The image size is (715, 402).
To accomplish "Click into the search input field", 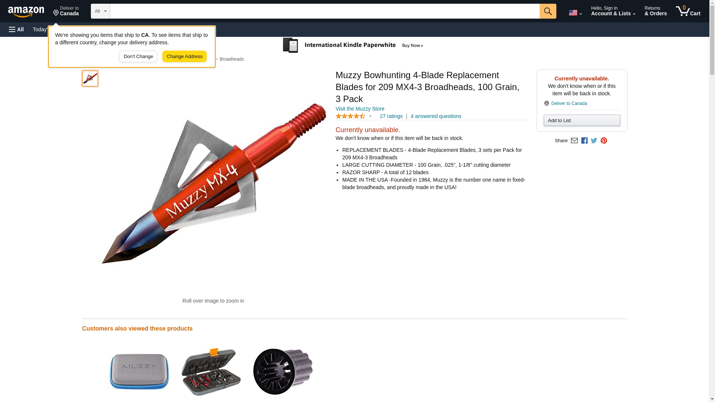I will coord(325,11).
